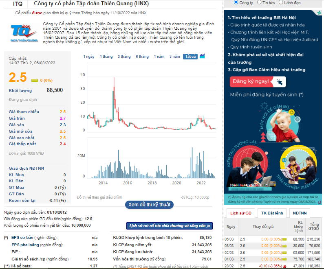The height and width of the screenshot is (269, 324).
Task: Click the ad corner pinwheel icon
Action: click(x=319, y=13)
